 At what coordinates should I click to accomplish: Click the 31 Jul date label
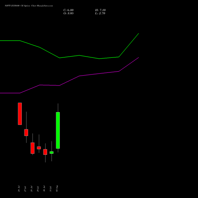click(51, 189)
